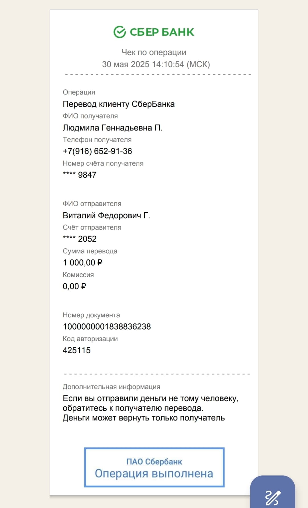Click the Чек по операции heading
308x508 pixels.
pyautogui.click(x=154, y=52)
